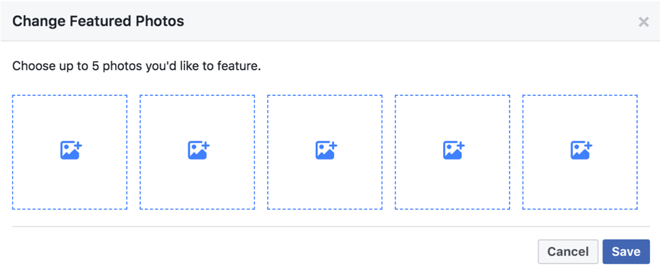This screenshot has height=273, width=660.
Task: Close the Change Featured Photos dialog
Action: coord(643,22)
